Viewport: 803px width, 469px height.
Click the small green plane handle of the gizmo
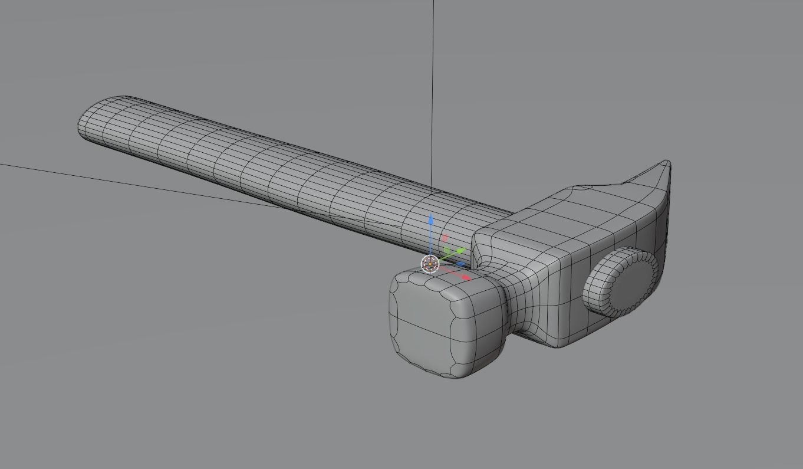[x=447, y=251]
